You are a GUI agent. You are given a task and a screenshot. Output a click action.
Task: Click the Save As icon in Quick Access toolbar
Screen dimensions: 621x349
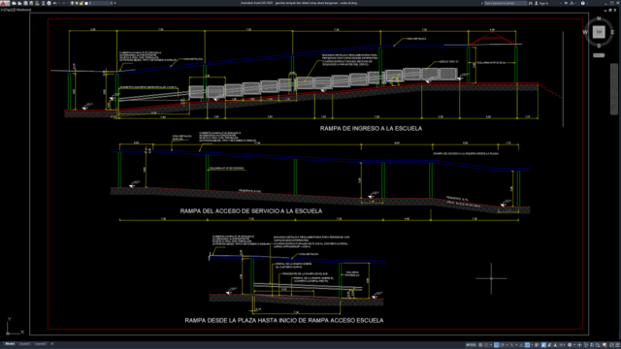(31, 3)
